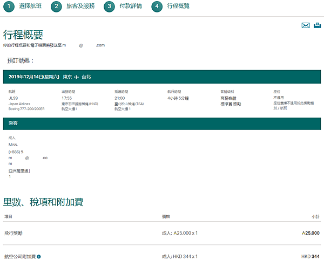The height and width of the screenshot is (260, 324).
Task: Click the seat status 不適用
Action: click(x=279, y=98)
